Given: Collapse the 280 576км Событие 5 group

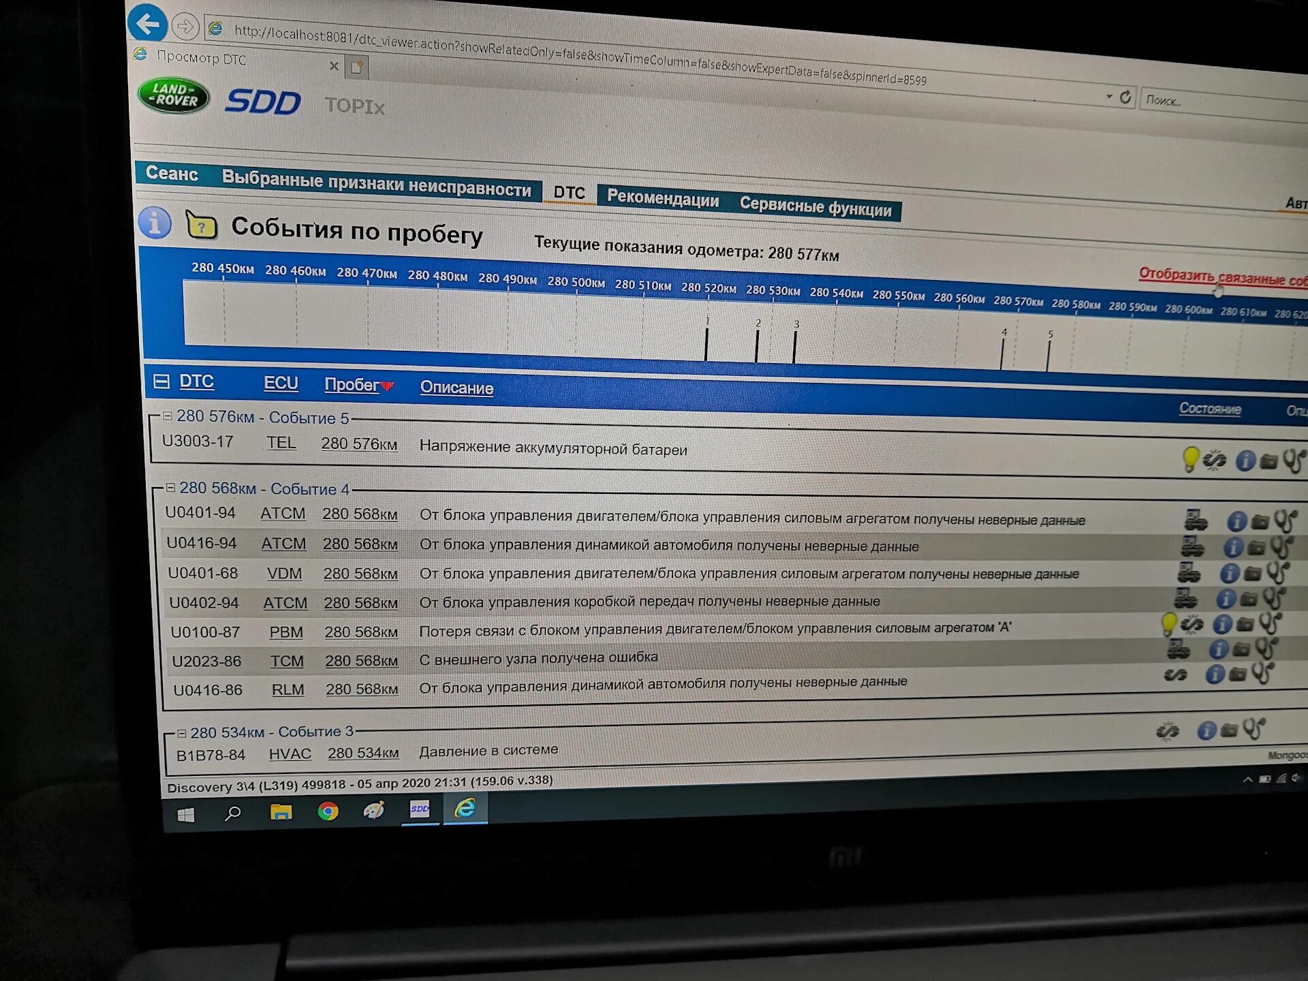Looking at the screenshot, I should click(168, 416).
